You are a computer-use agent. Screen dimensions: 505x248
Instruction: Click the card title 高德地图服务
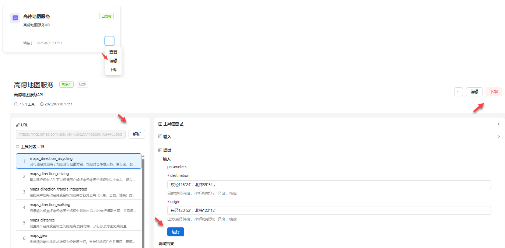point(36,17)
